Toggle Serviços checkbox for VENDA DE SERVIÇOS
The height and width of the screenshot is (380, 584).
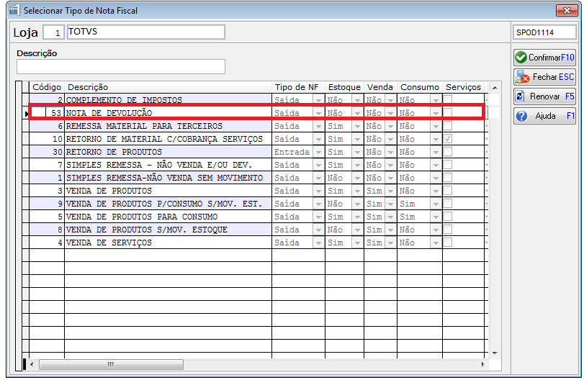point(448,242)
